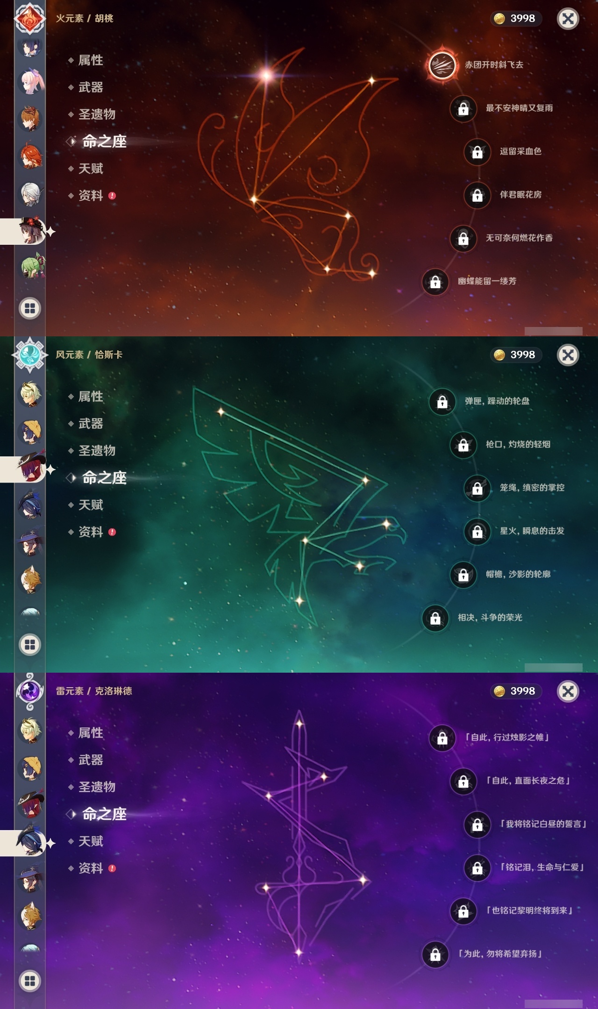This screenshot has height=1009, width=598.
Task: Switch to 天赋 tab in 恰斯卡 panel
Action: click(x=91, y=505)
